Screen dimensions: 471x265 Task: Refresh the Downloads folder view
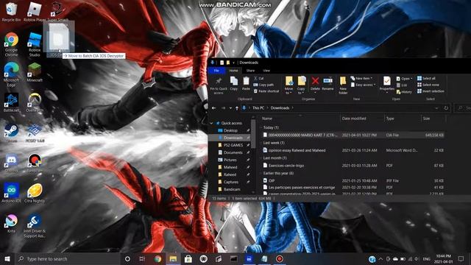[446, 108]
